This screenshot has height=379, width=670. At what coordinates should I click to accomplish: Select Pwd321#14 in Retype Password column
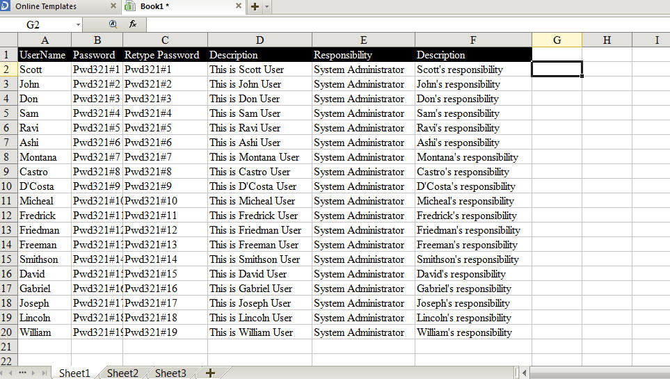[165, 259]
